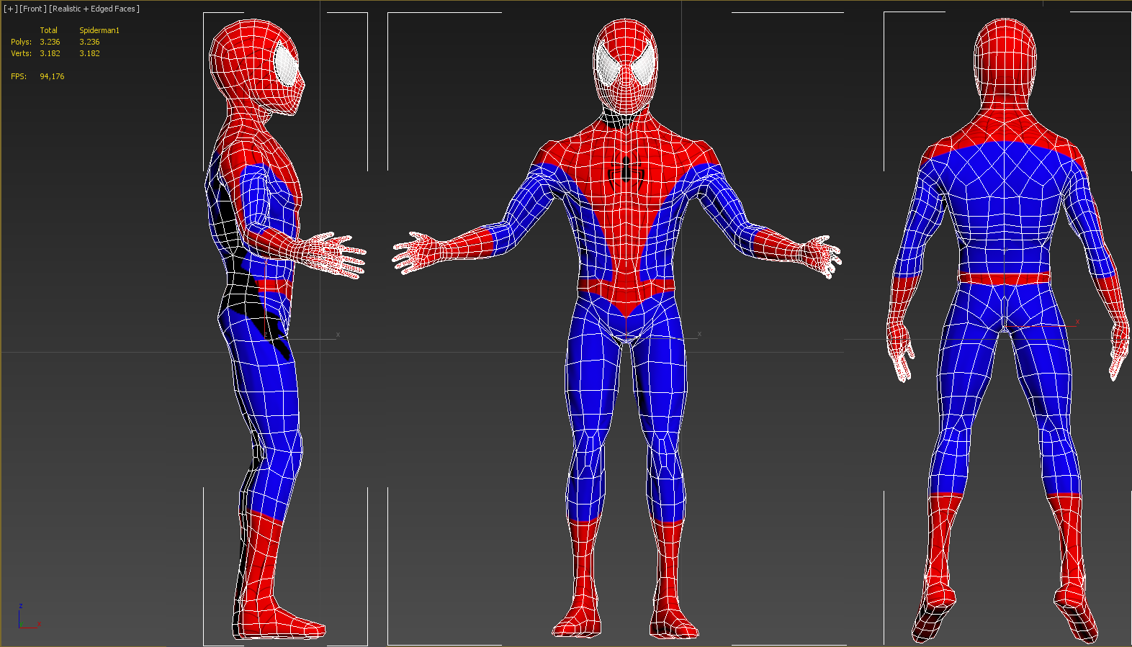This screenshot has width=1132, height=647.
Task: Click the FPS value "94,176"
Action: coord(52,76)
